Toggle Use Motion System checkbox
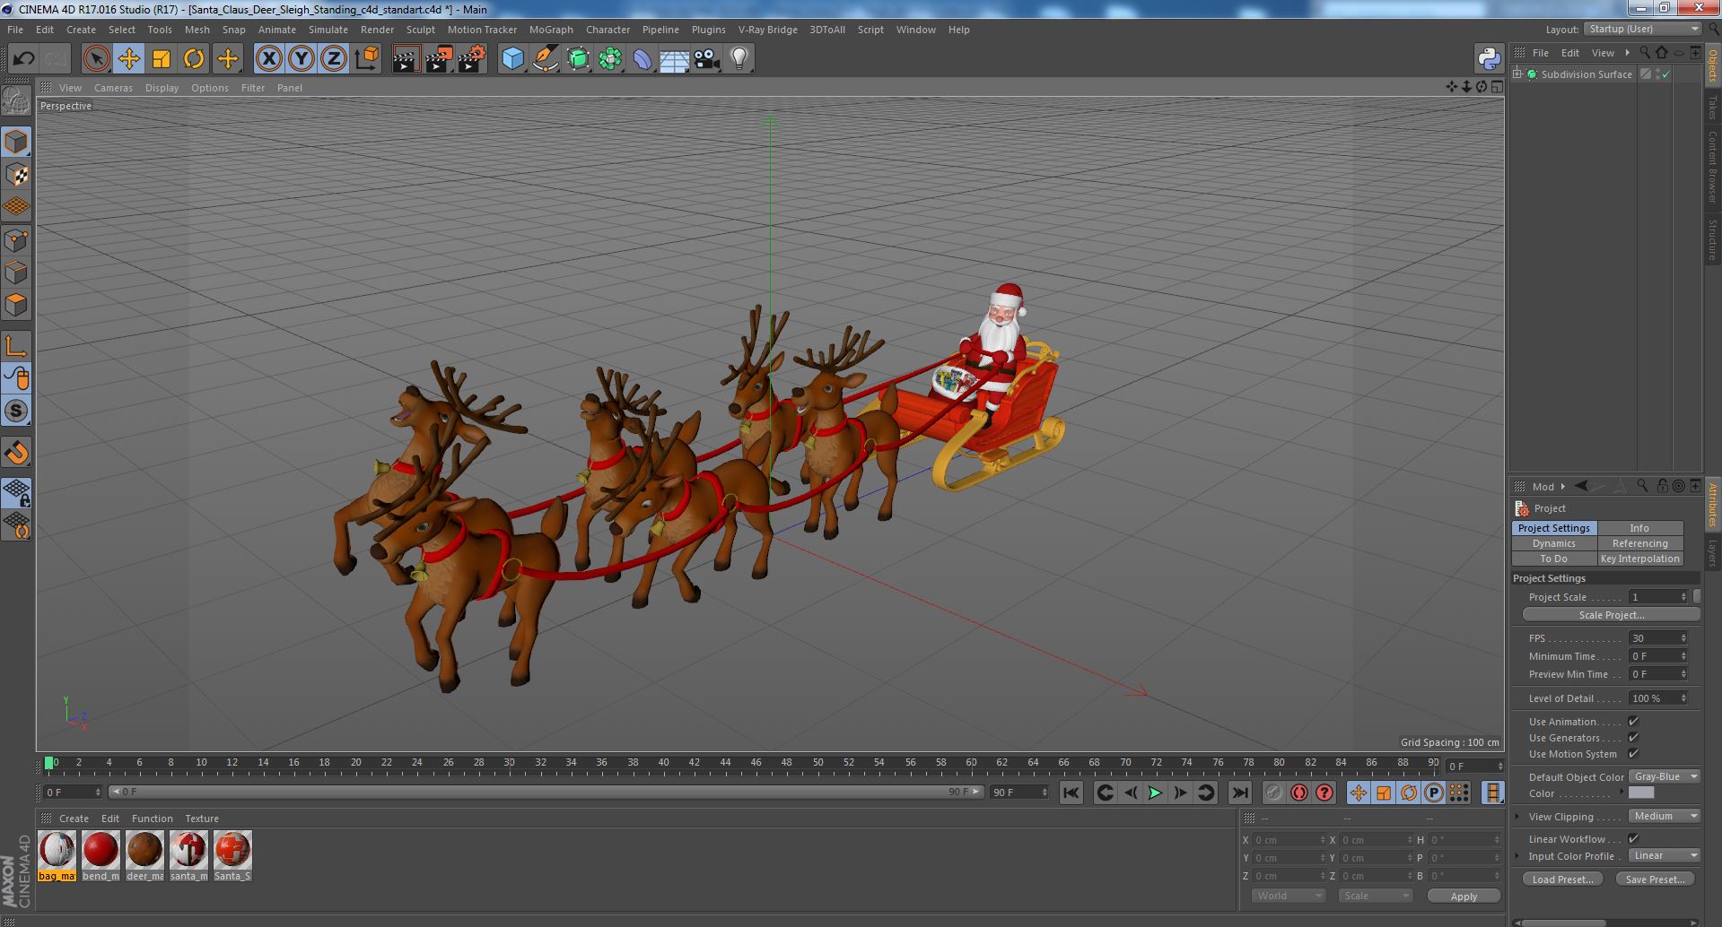Viewport: 1722px width, 927px height. [x=1633, y=754]
